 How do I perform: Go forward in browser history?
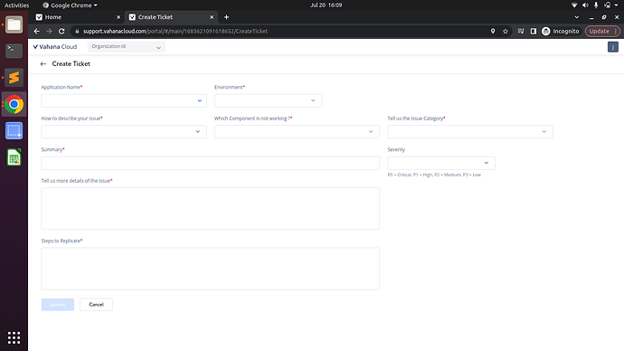click(x=49, y=31)
